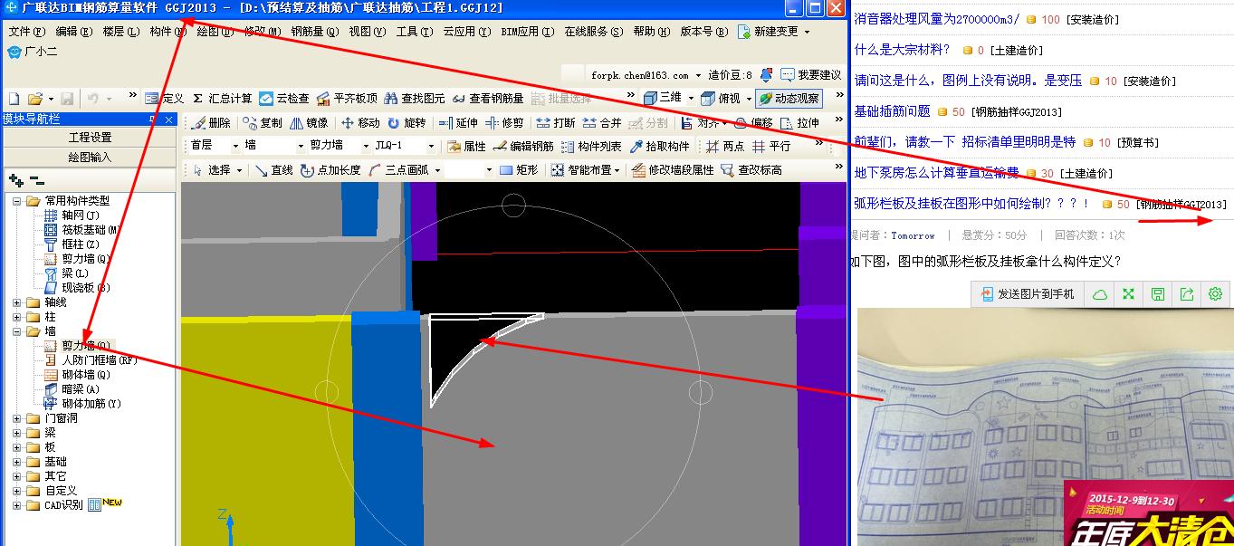The height and width of the screenshot is (546, 1234).
Task: Expand the 基础 tree folder
Action: pyautogui.click(x=16, y=462)
